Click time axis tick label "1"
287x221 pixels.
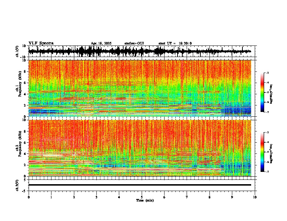(x=51, y=197)
